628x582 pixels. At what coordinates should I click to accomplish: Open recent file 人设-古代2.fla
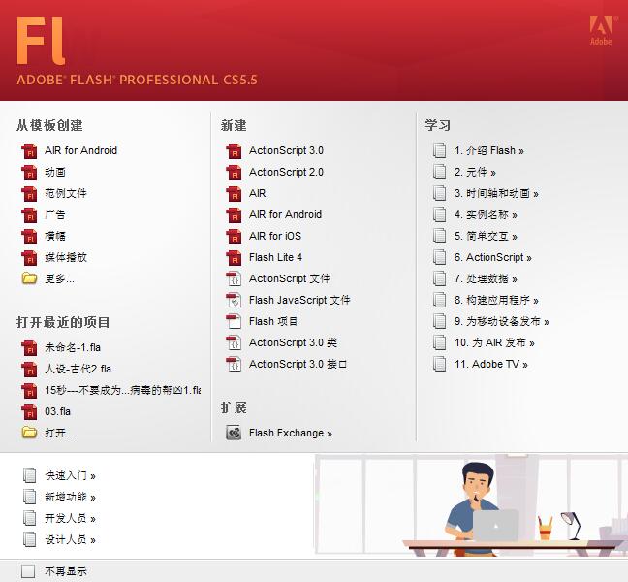coord(78,369)
